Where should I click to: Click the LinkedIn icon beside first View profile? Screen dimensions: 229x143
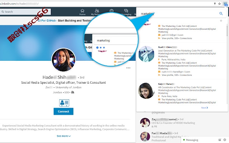(x=159, y=38)
